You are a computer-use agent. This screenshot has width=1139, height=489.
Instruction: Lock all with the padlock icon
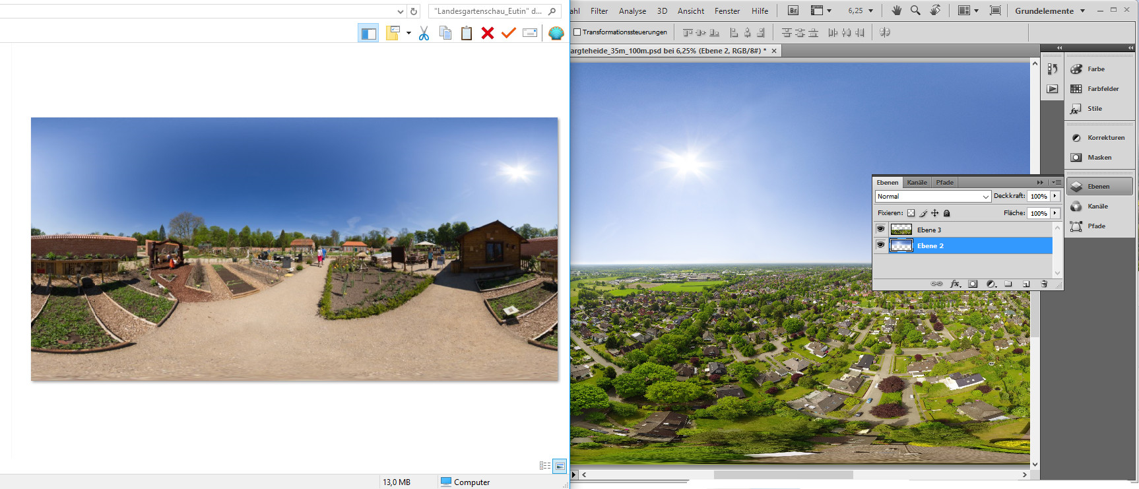[x=947, y=213]
